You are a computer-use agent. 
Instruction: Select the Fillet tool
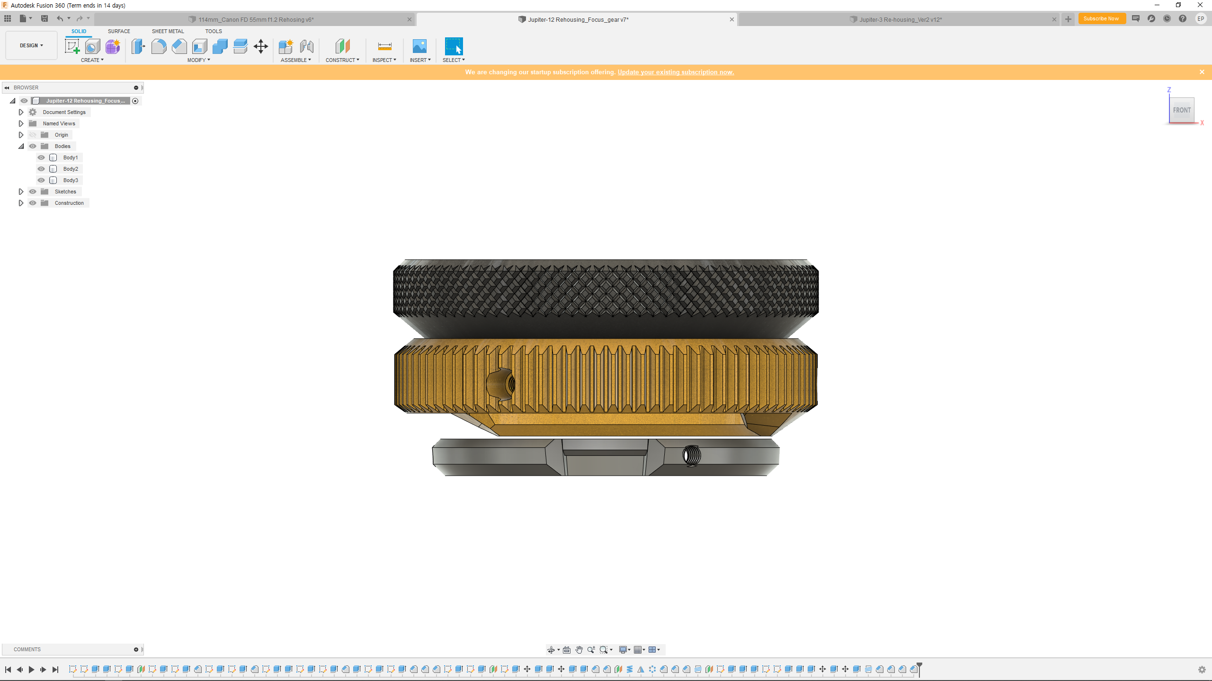point(159,46)
